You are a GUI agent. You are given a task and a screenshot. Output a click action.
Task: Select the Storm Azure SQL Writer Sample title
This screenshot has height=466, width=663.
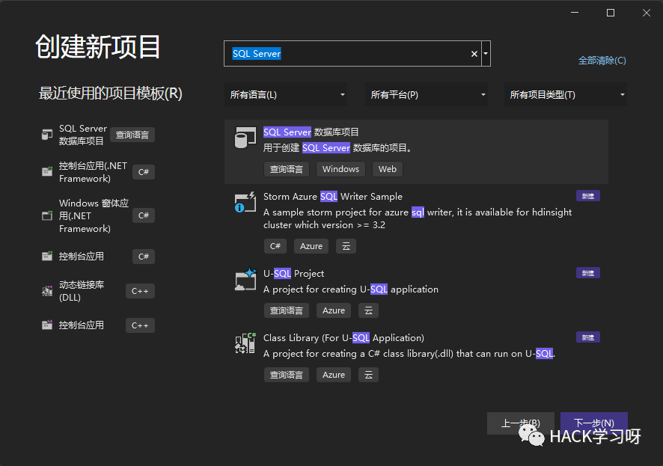(333, 197)
